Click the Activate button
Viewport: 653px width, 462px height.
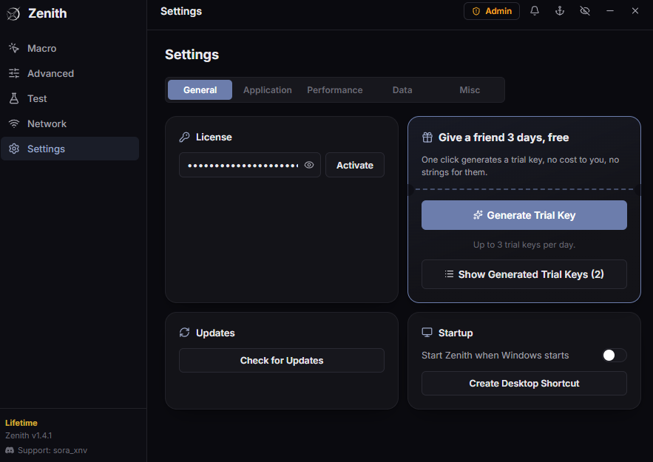click(x=355, y=166)
